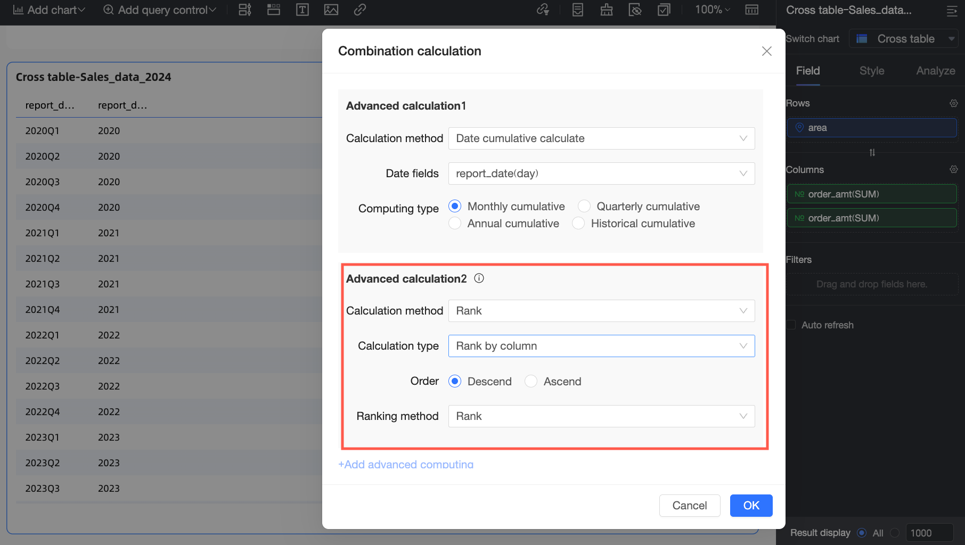Screen dimensions: 965x545
Task: Select Monthly cumulative computing type
Action: pos(455,206)
